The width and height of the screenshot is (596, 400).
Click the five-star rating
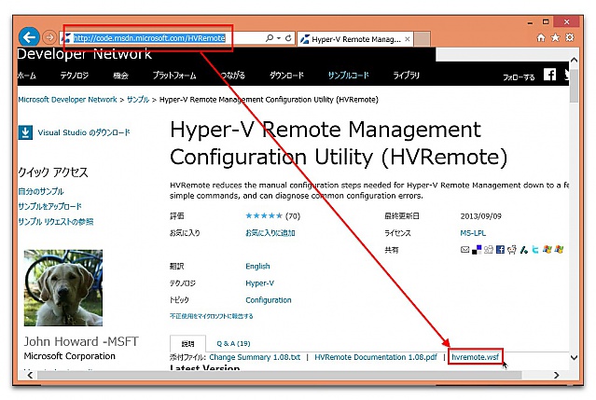click(x=264, y=215)
